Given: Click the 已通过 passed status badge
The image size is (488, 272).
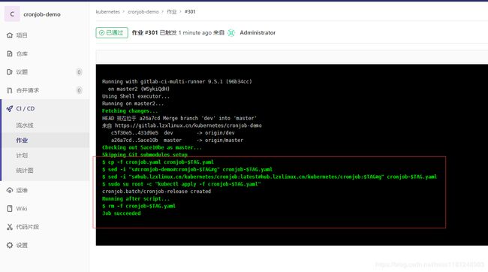Looking at the screenshot, I should click(112, 33).
